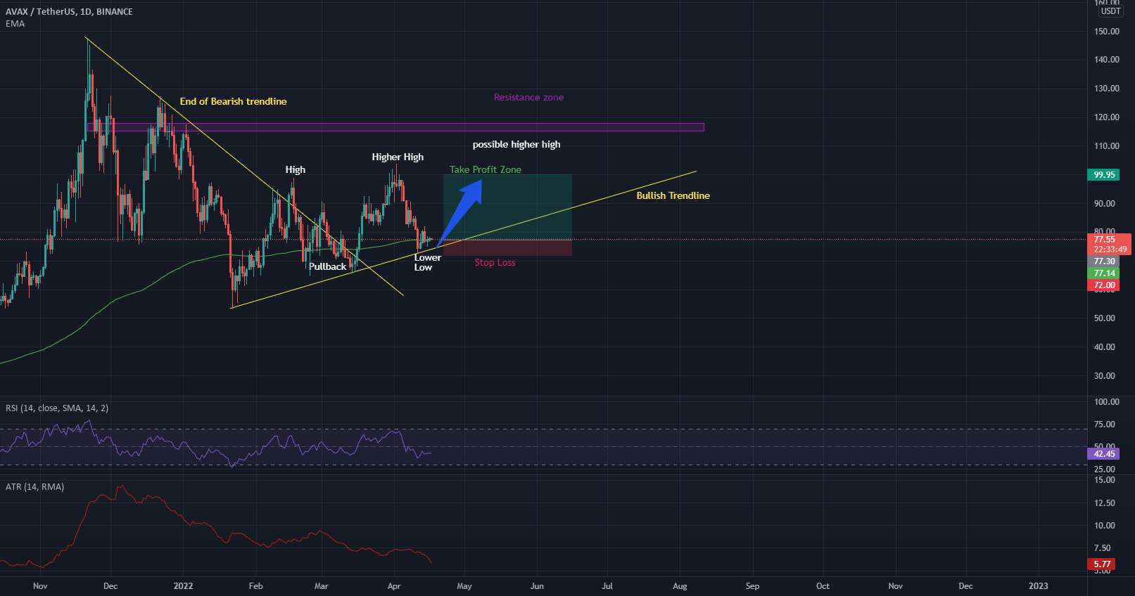The height and width of the screenshot is (596, 1135).
Task: Select the 'Lower Low' annotation
Action: click(x=427, y=262)
